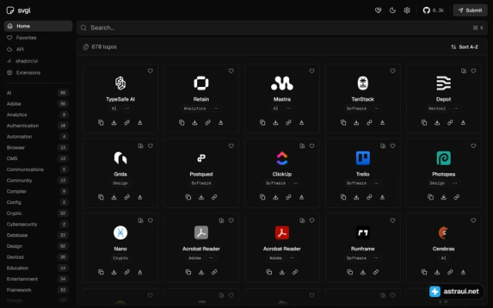Download the TypeSafe AI logo
The height and width of the screenshot is (308, 493).
[x=114, y=122]
